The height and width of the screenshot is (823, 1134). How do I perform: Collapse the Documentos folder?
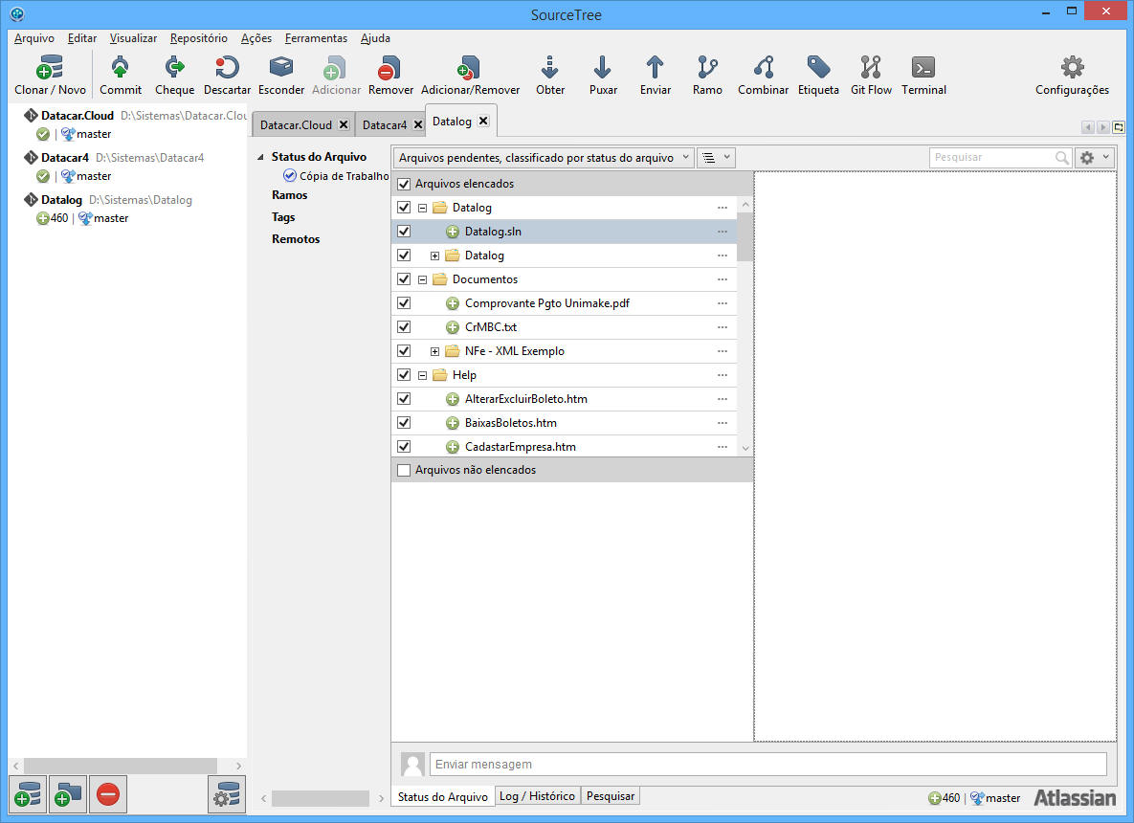tap(422, 279)
